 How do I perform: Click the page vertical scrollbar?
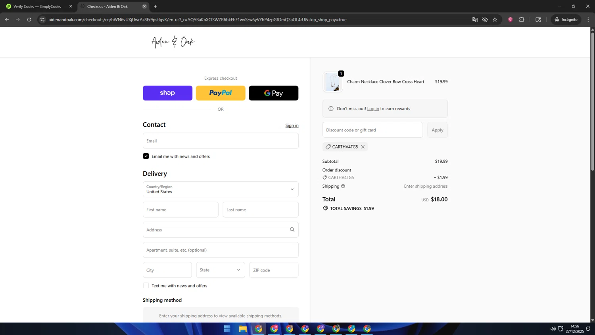point(593,102)
